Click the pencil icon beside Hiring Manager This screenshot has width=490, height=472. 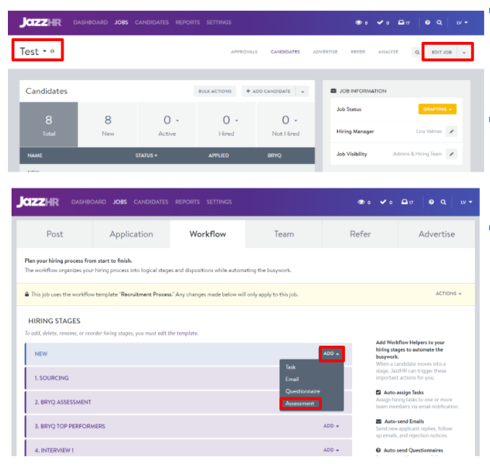[451, 131]
